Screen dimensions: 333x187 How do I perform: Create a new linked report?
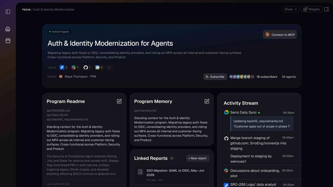[197, 158]
